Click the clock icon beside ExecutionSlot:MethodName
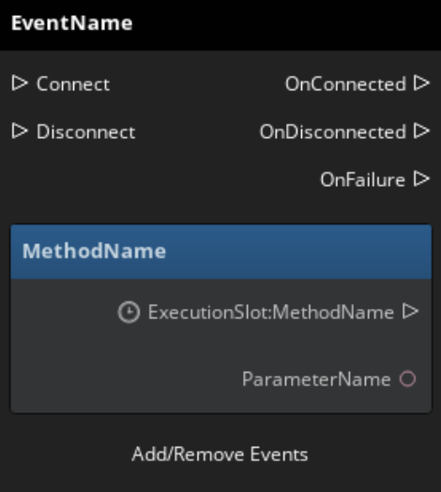Viewport: 441px width, 492px height. (129, 312)
